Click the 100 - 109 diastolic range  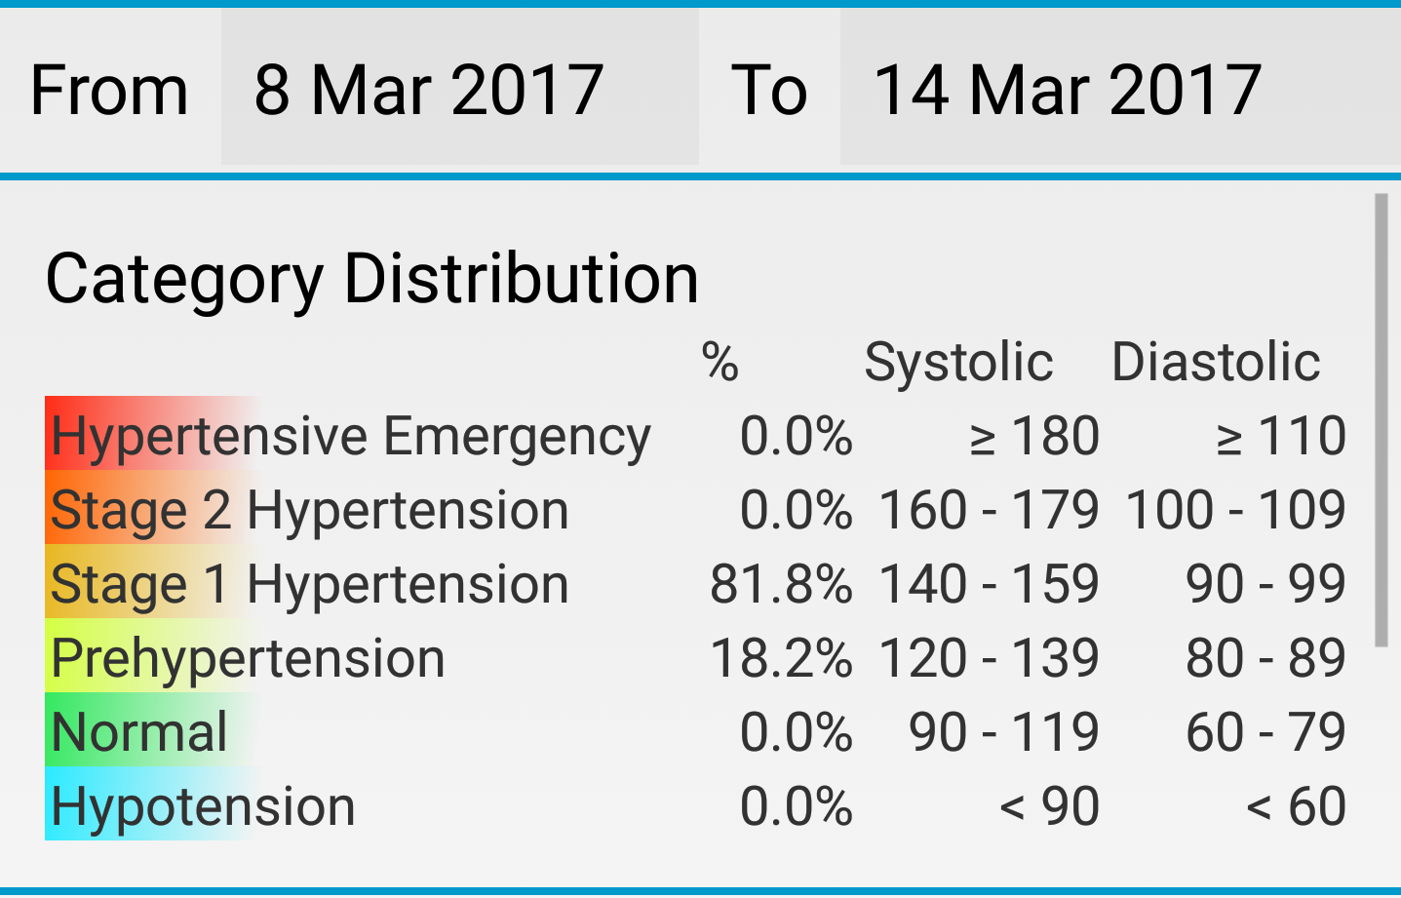click(x=1236, y=510)
